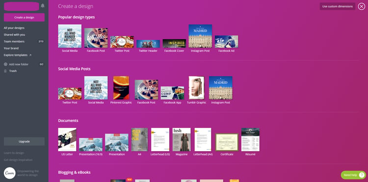The width and height of the screenshot is (368, 182).
Task: Open Your brand page
Action: [x=11, y=48]
